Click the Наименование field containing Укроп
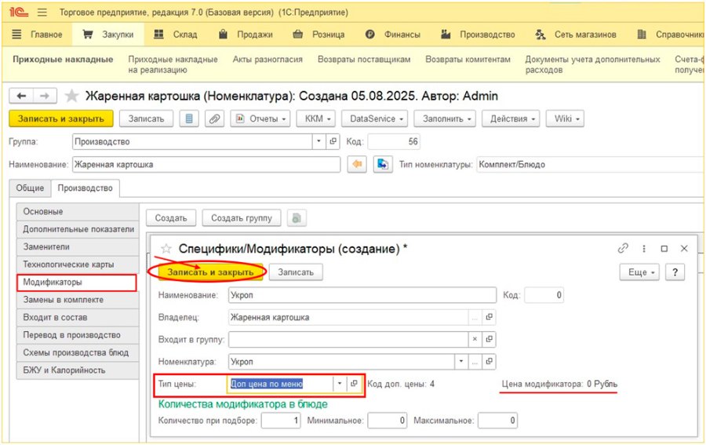Image resolution: width=706 pixels, height=445 pixels. (362, 295)
